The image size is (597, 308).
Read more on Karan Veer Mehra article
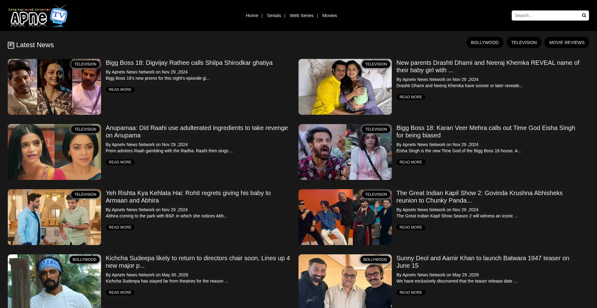tap(411, 162)
